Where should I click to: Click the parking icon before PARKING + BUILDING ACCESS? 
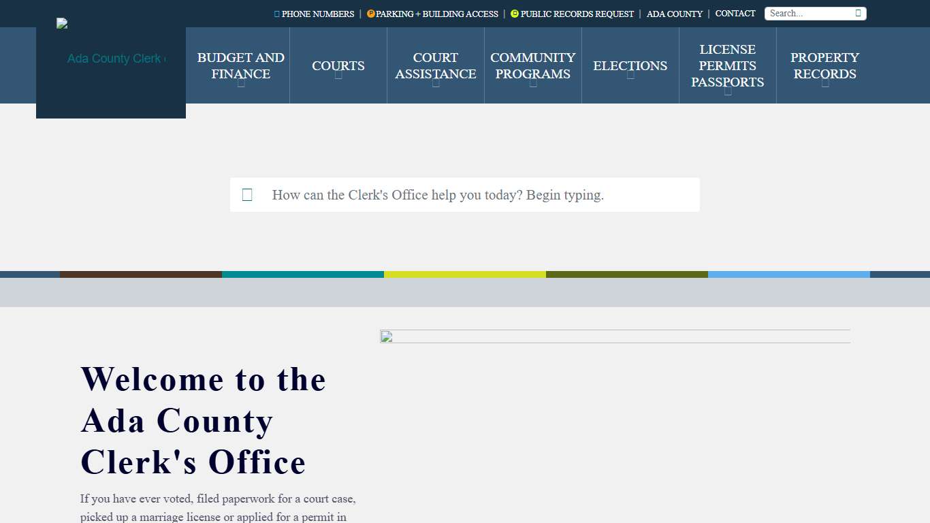(371, 14)
